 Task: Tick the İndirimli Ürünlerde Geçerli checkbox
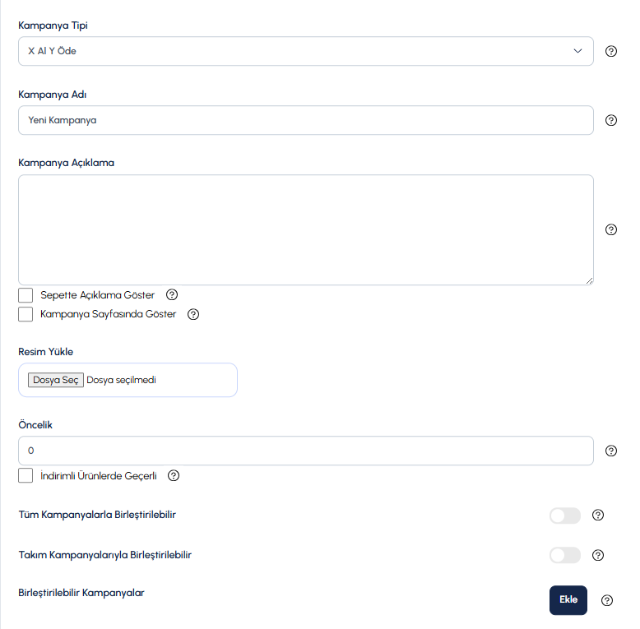click(26, 475)
